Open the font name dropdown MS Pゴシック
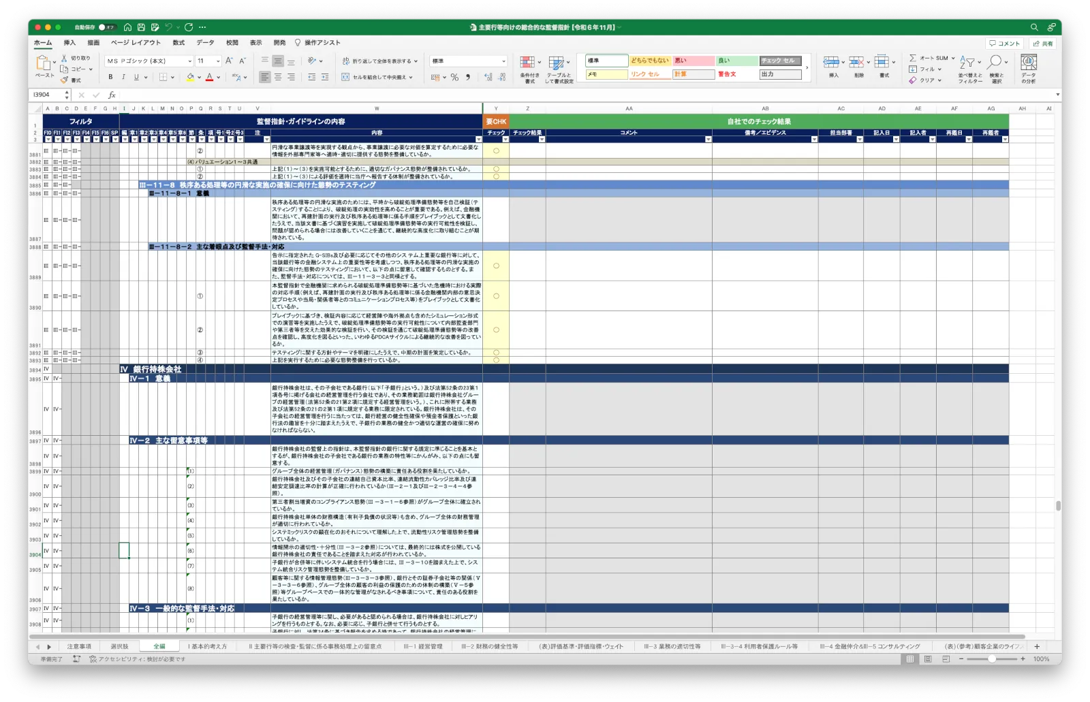The width and height of the screenshot is (1090, 702). click(x=150, y=61)
